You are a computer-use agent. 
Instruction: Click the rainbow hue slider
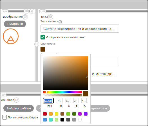62,92
